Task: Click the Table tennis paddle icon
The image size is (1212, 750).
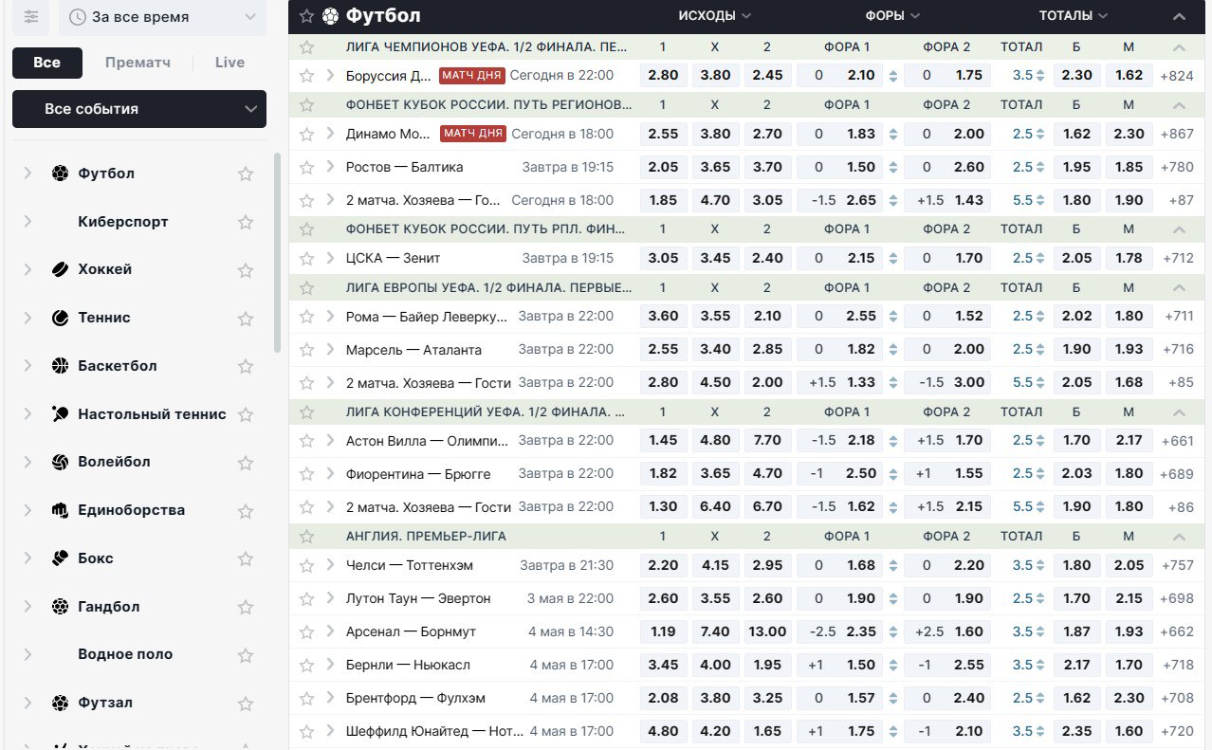Action: tap(61, 413)
